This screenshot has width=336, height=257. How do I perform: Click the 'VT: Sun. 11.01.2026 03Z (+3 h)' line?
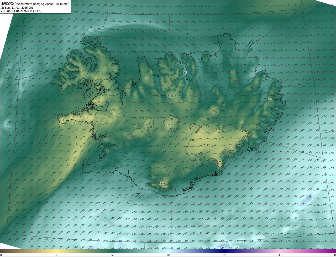tap(21, 11)
